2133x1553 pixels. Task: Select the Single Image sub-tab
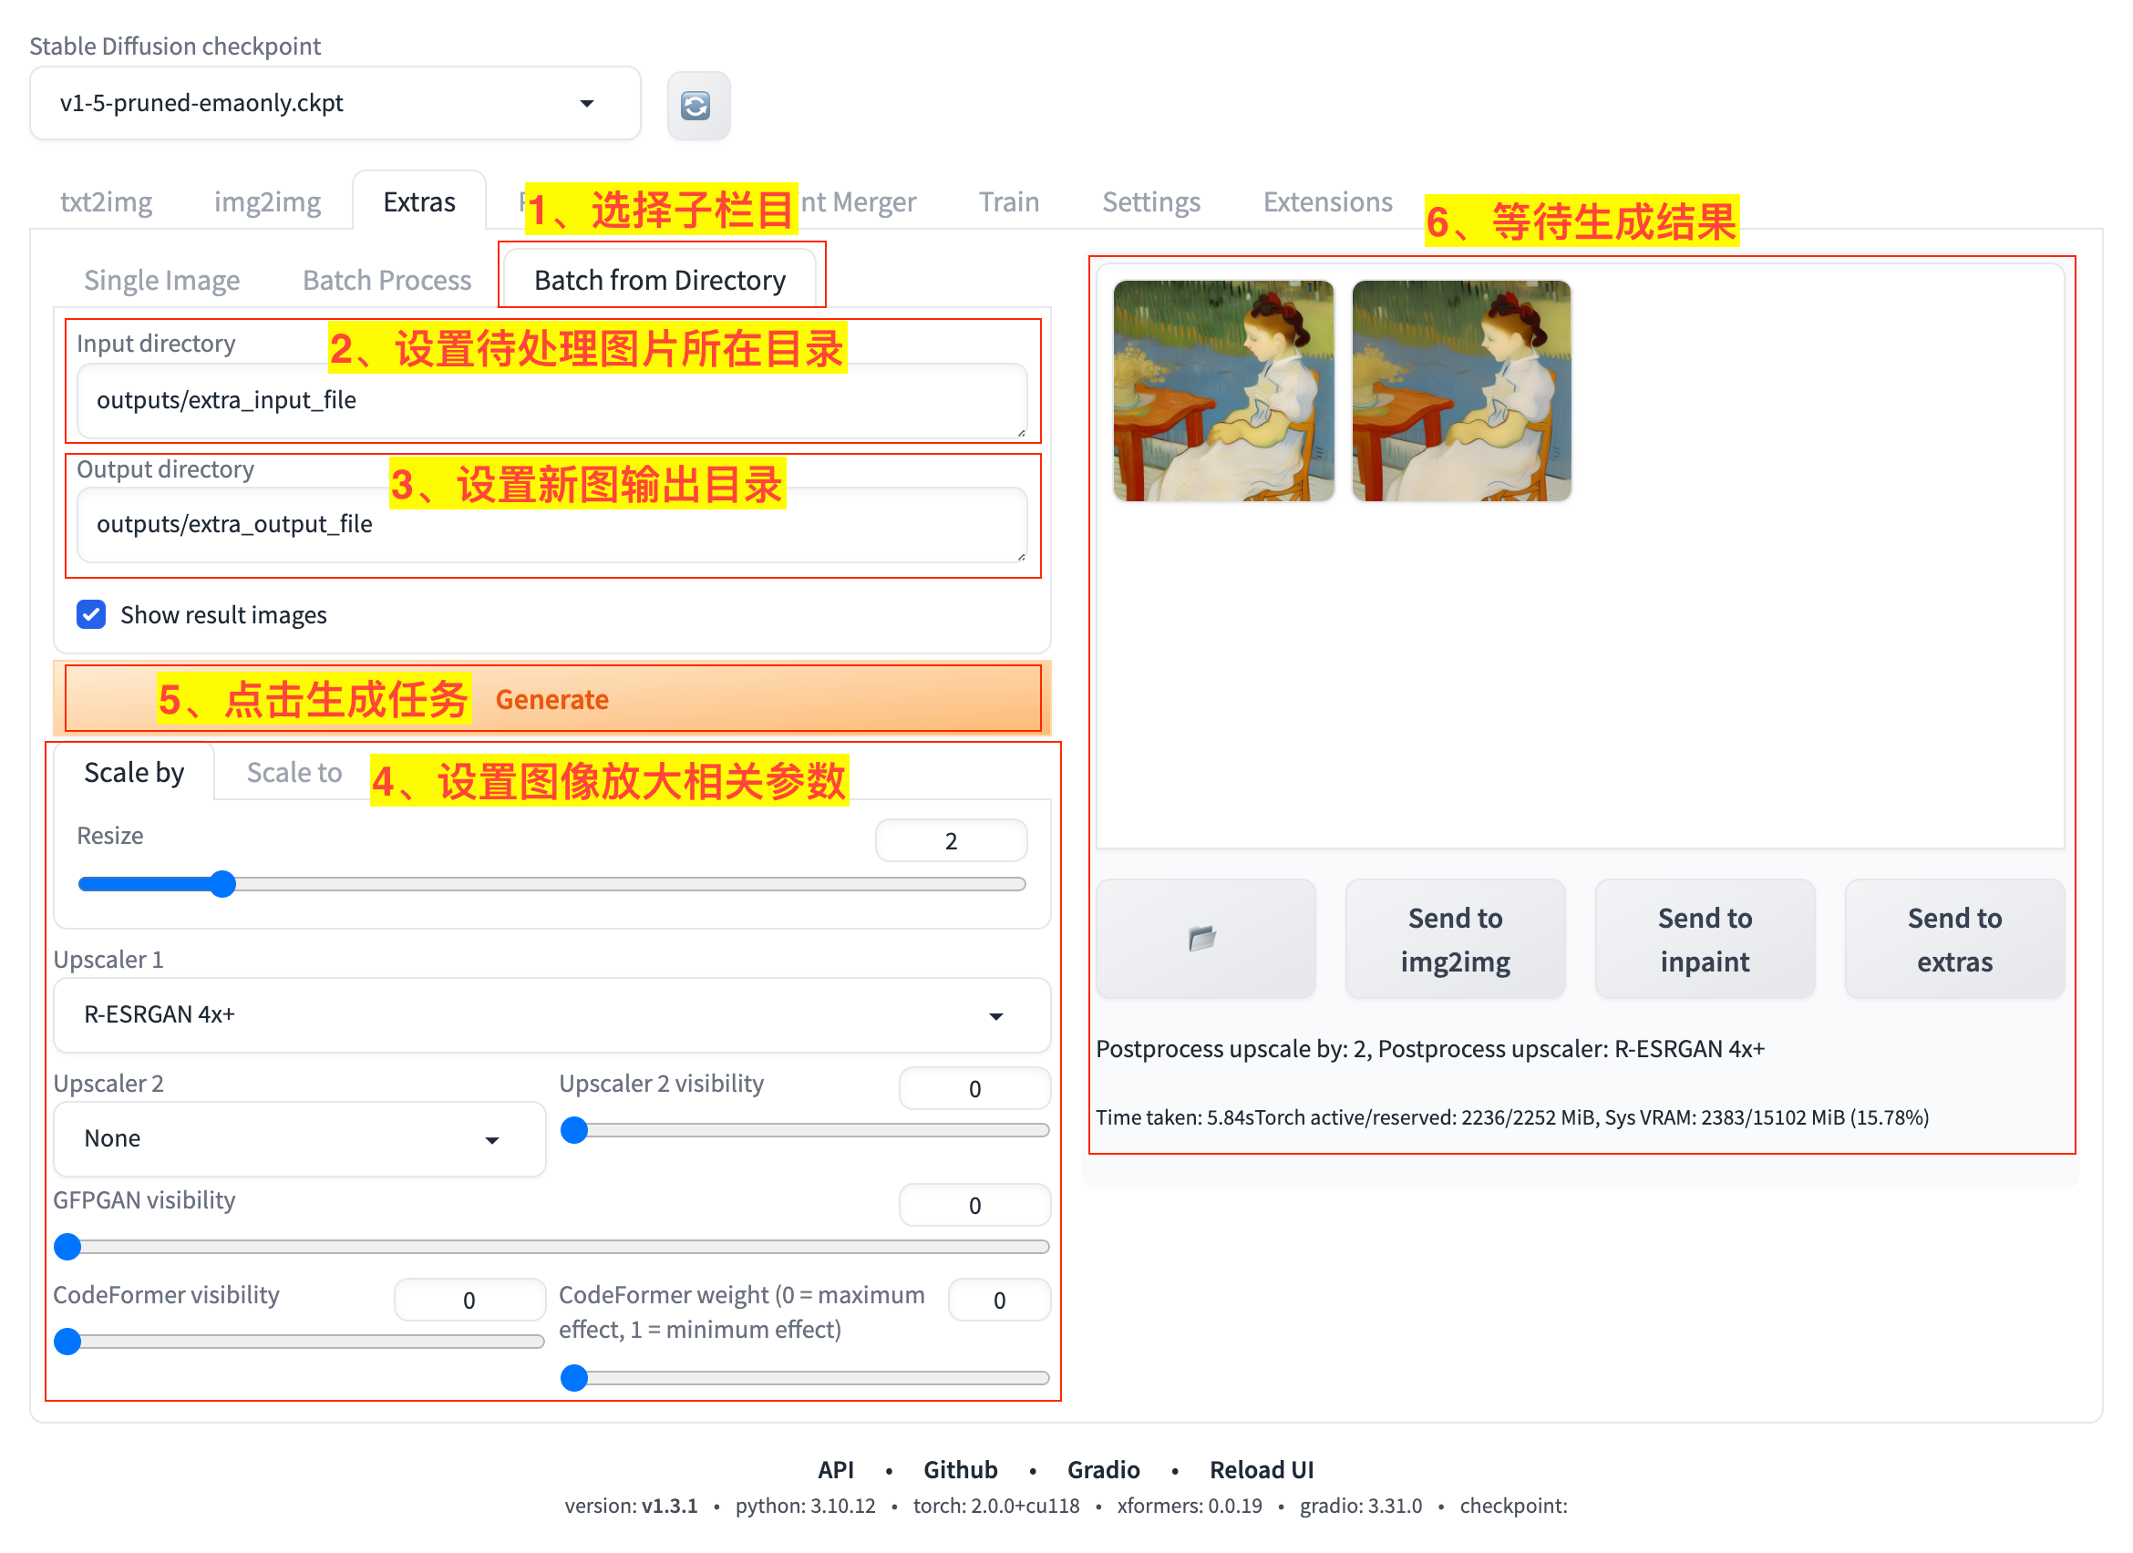coord(161,280)
